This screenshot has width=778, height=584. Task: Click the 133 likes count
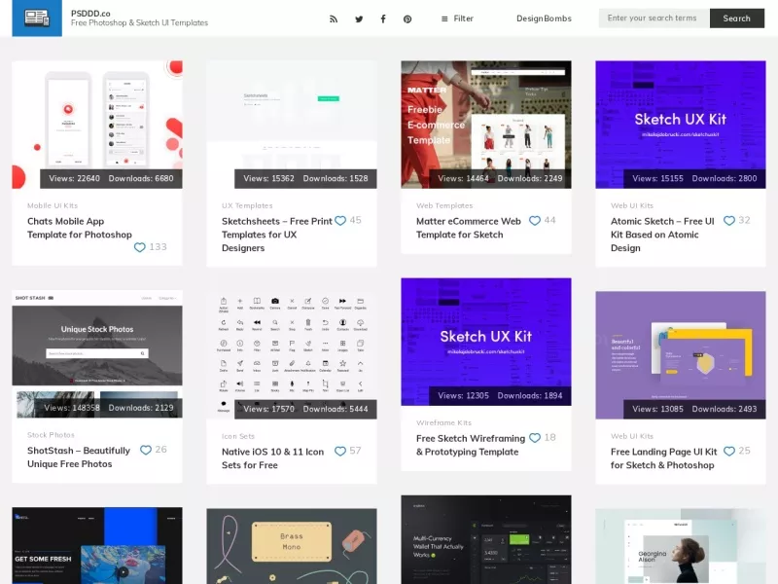point(158,247)
